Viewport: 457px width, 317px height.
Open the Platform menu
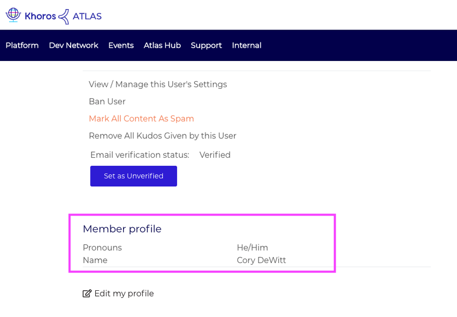[22, 45]
